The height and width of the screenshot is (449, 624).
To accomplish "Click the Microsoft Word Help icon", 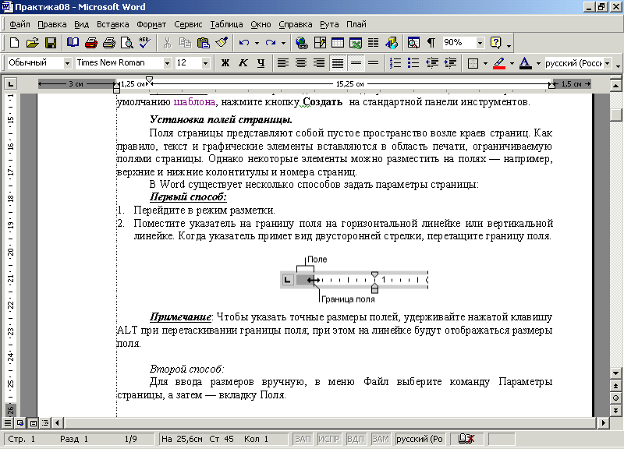I will [x=496, y=43].
